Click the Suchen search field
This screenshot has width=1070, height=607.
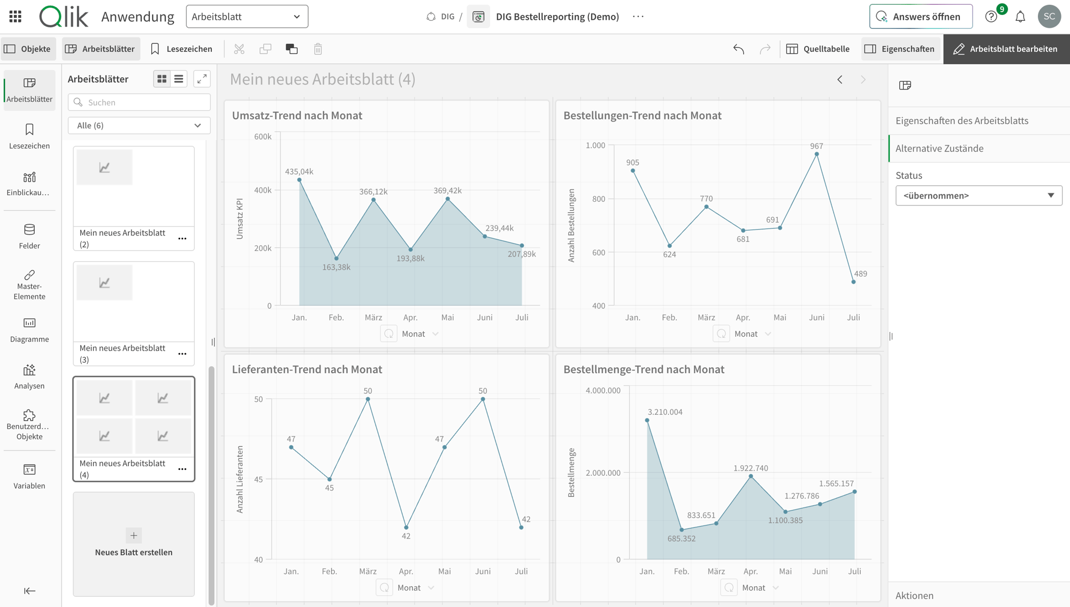point(139,102)
